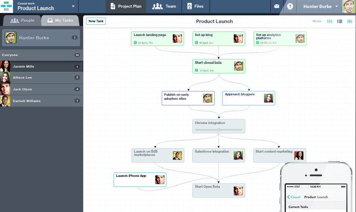Open Publish on early adopters sites task
The image size is (356, 212).
(x=188, y=98)
